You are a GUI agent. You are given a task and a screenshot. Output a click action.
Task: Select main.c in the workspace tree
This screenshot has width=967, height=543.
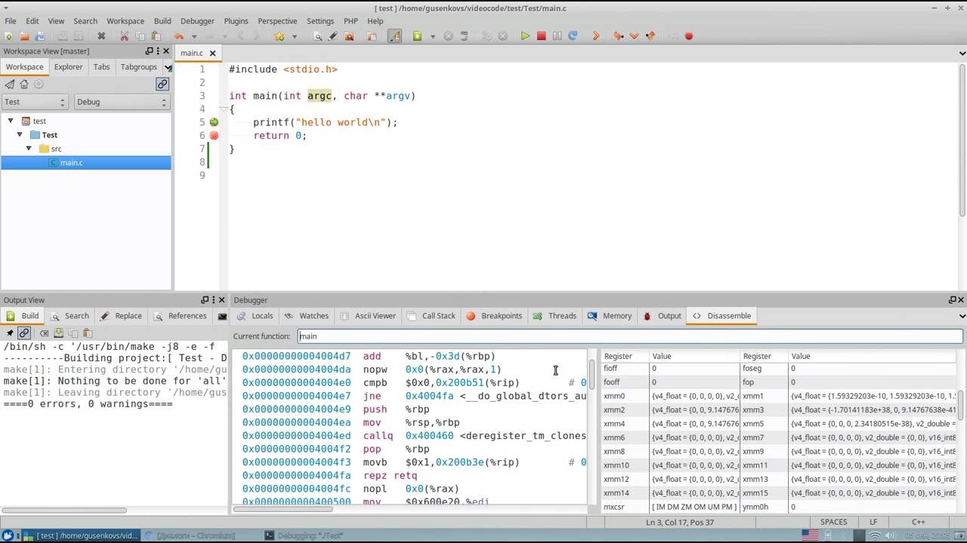[x=71, y=162]
